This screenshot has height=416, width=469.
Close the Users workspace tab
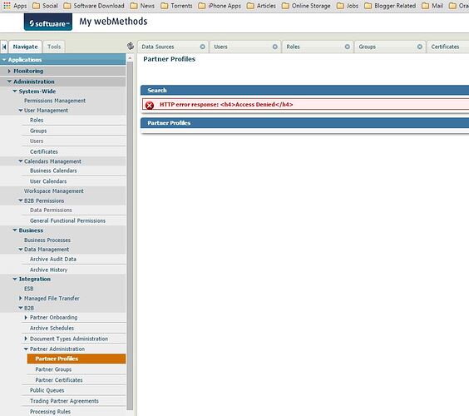pos(275,47)
